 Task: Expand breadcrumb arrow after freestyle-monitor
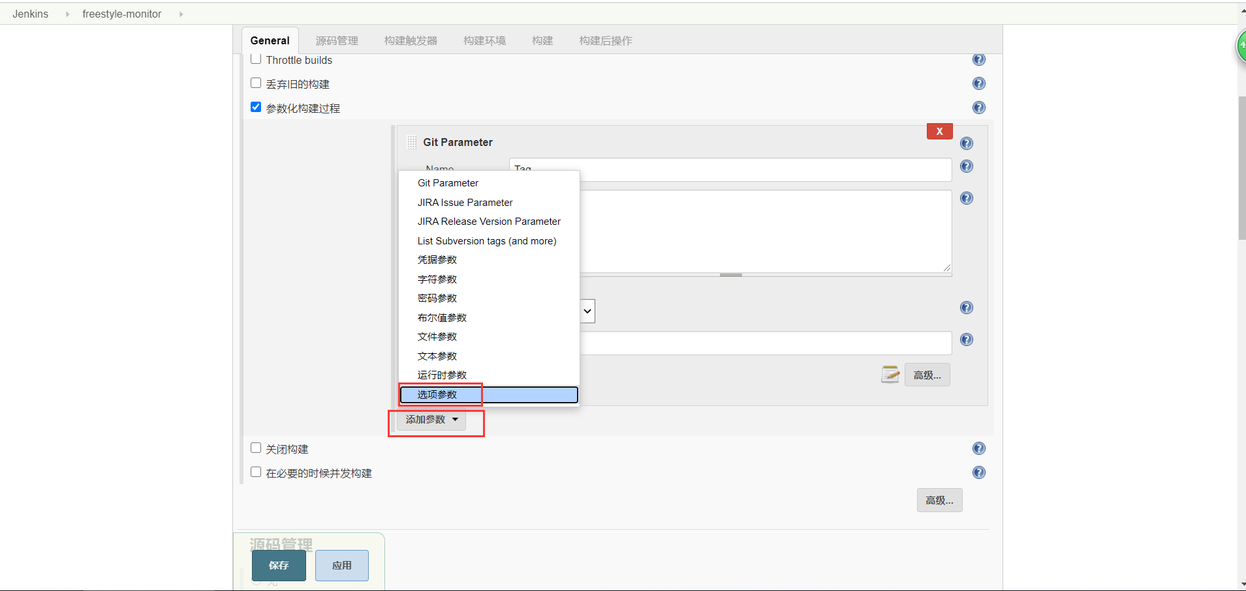181,14
